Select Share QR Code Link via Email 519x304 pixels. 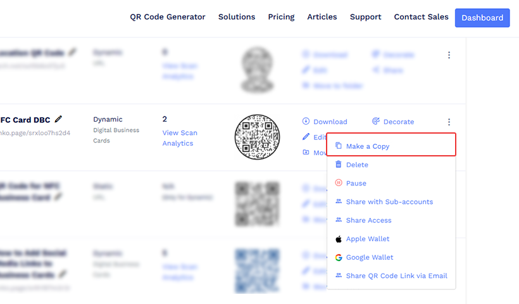coord(397,276)
